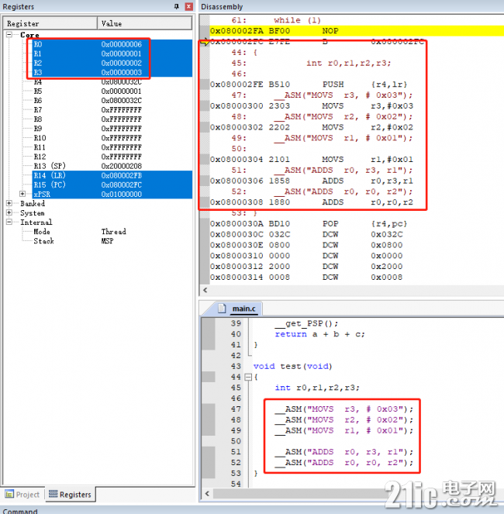Click the Register column header

tap(50, 23)
